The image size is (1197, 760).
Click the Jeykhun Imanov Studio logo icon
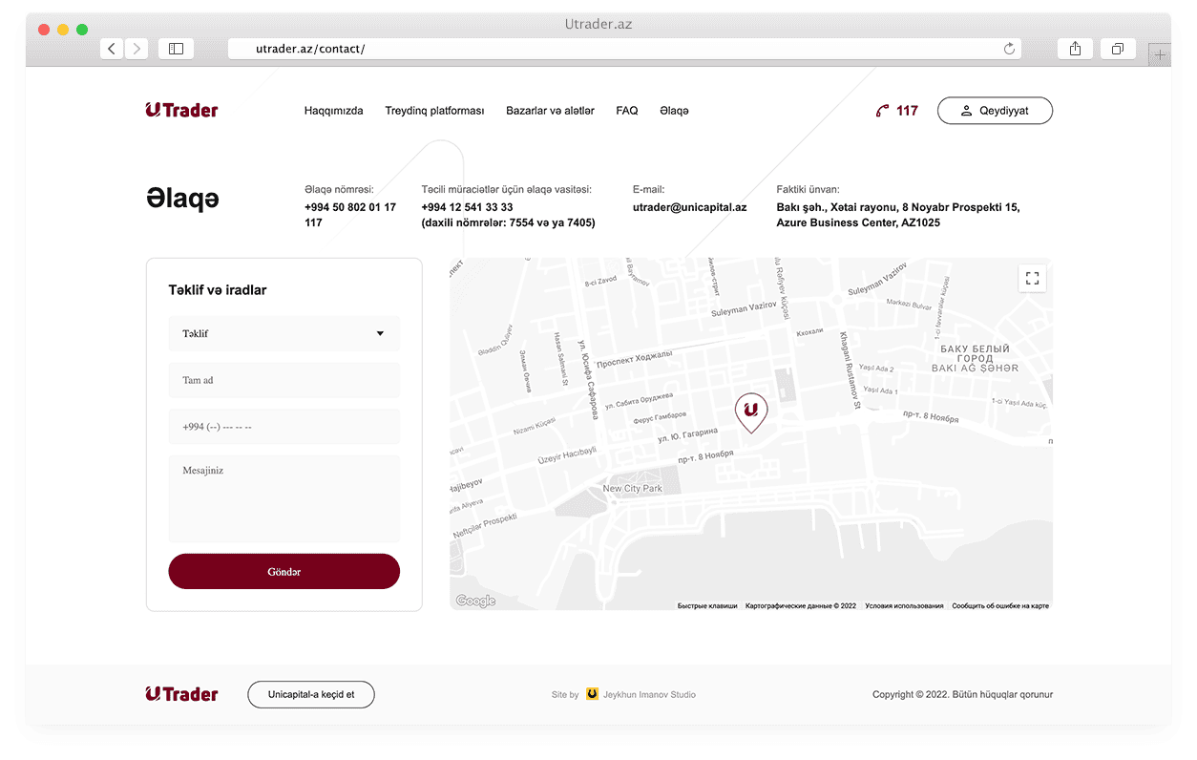(593, 694)
